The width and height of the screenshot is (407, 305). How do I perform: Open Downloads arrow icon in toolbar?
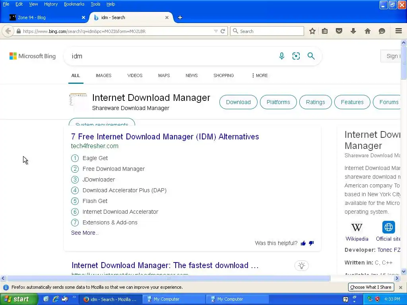[x=353, y=31]
